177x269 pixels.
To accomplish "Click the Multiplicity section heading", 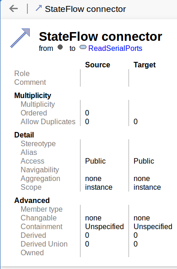I will (32, 96).
